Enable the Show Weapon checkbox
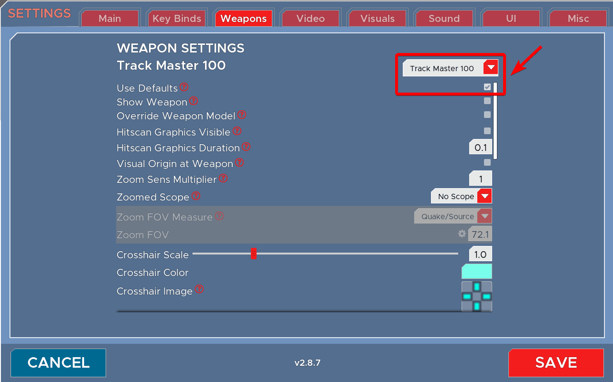 (x=487, y=101)
